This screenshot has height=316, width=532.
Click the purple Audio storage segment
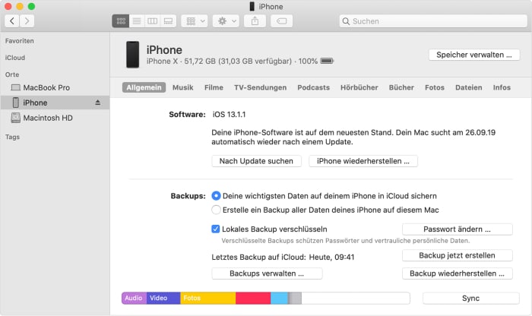tap(134, 298)
